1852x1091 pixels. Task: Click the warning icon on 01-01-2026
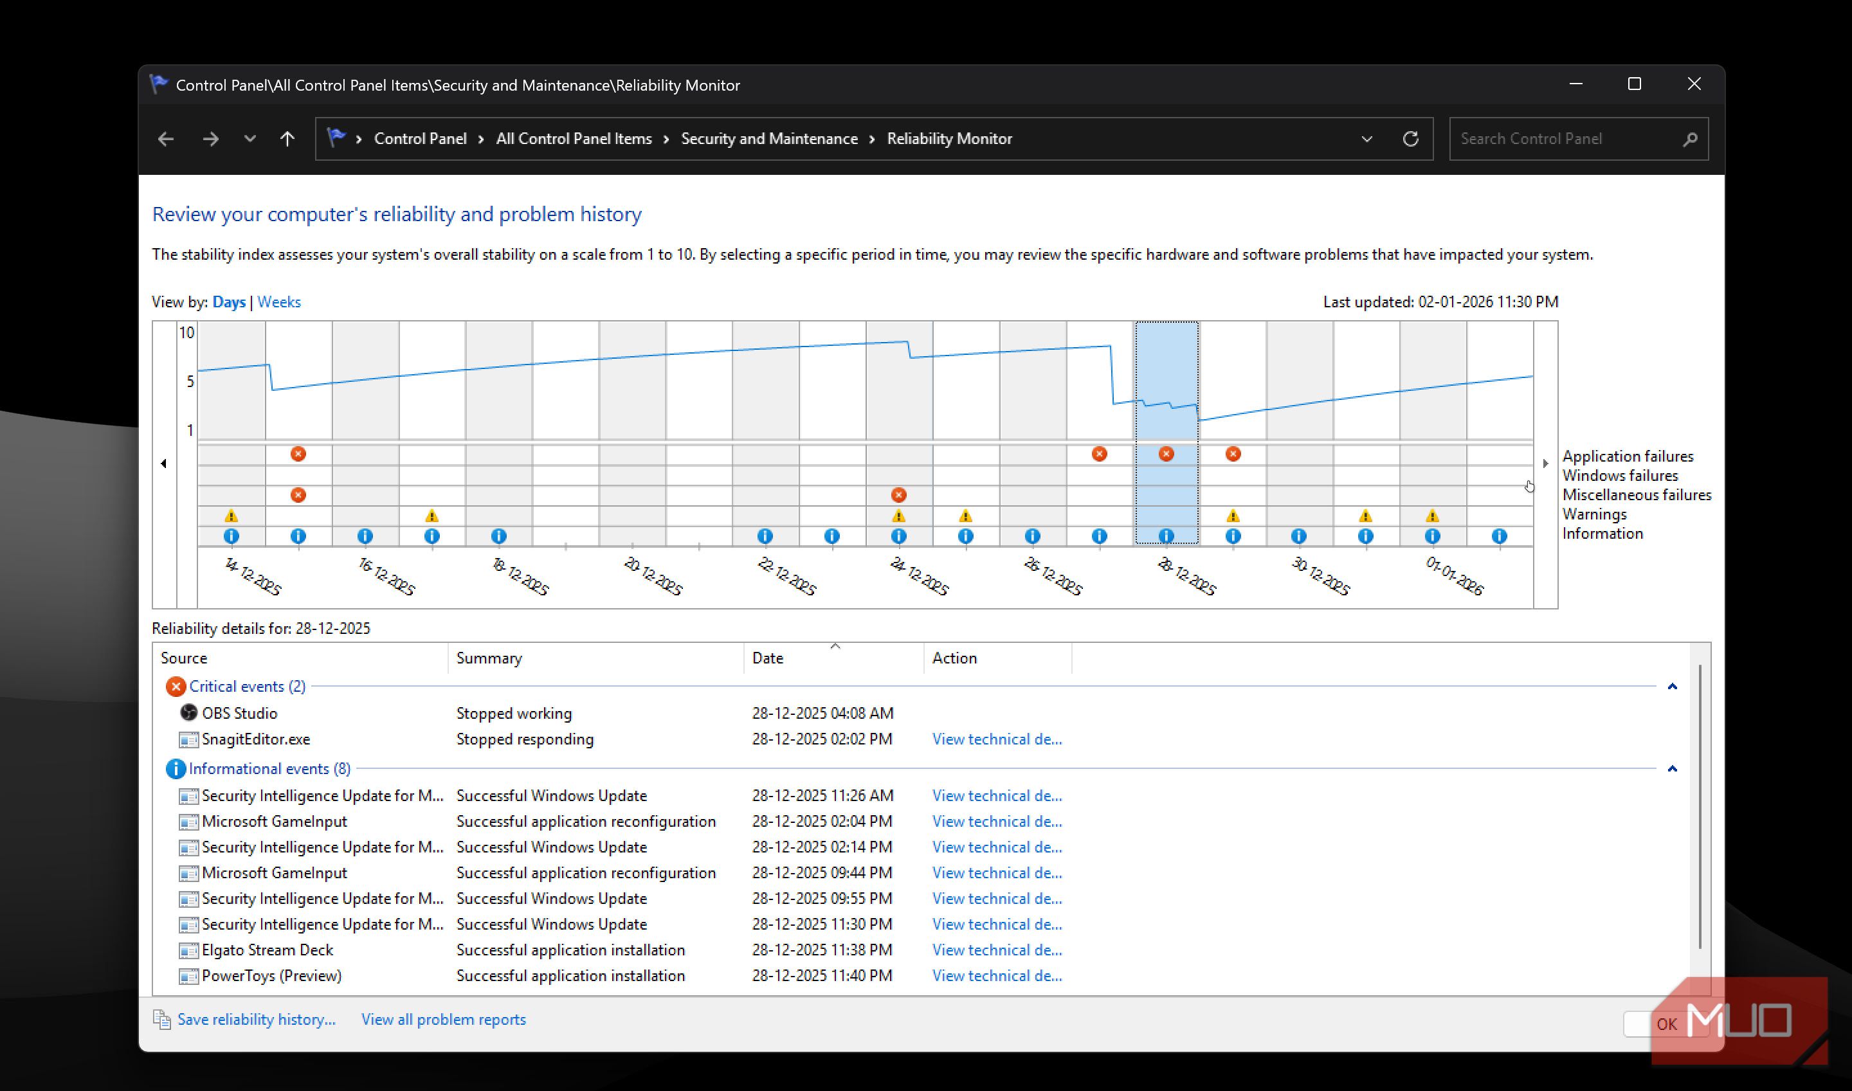click(x=1432, y=516)
